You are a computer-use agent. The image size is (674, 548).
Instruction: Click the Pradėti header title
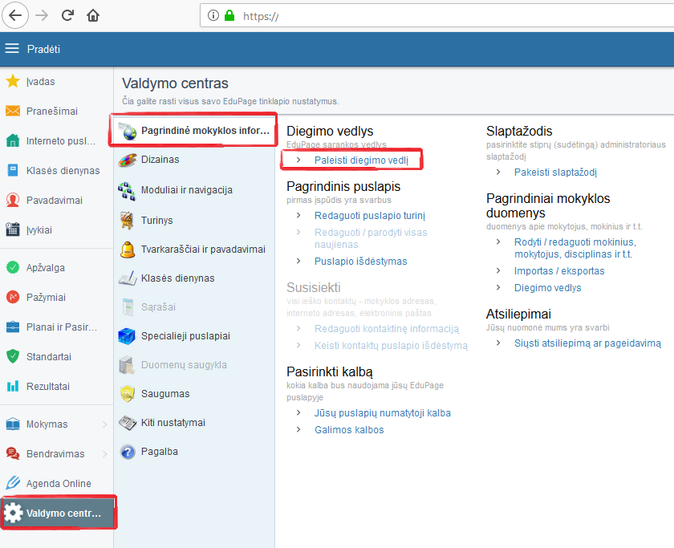coord(43,49)
